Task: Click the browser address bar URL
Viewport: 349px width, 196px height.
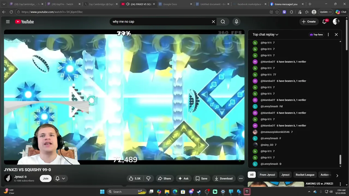Action: 52,12
